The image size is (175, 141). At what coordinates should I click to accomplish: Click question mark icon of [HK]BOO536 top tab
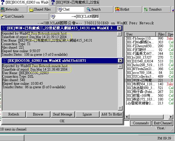coord(3,2)
